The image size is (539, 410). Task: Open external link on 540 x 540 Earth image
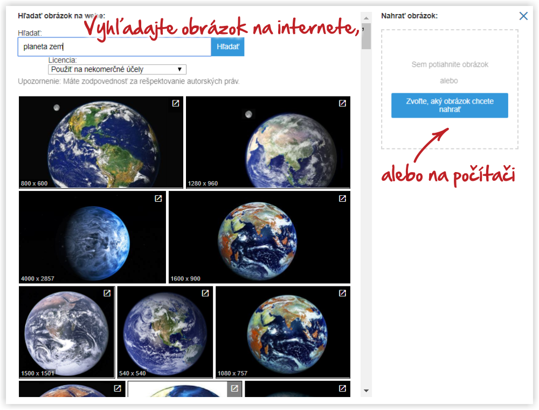click(205, 293)
